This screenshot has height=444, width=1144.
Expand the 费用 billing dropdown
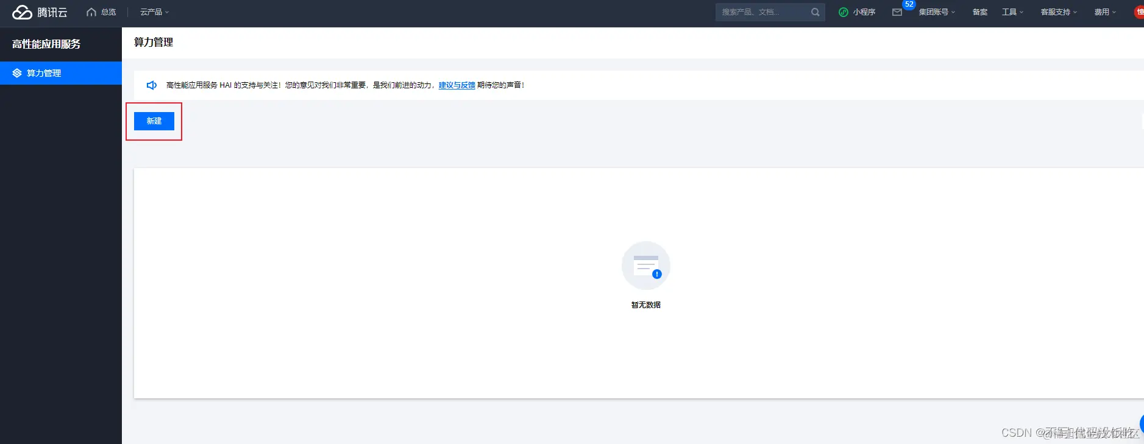[1105, 12]
